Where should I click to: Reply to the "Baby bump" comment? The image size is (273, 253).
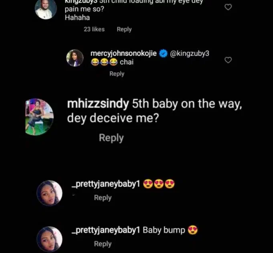(103, 244)
